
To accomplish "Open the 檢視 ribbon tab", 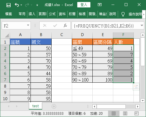I will pos(82,14).
